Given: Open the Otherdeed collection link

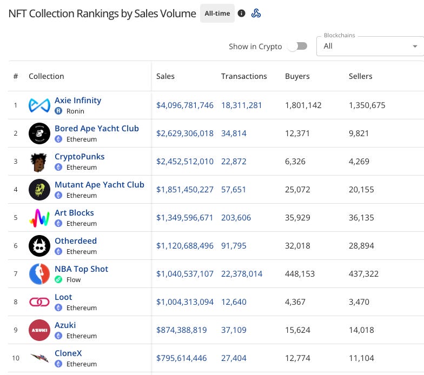Looking at the screenshot, I should (76, 241).
